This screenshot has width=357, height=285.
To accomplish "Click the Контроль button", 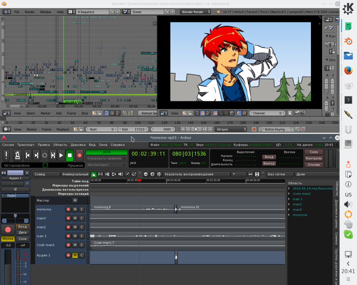I will click(x=313, y=158).
